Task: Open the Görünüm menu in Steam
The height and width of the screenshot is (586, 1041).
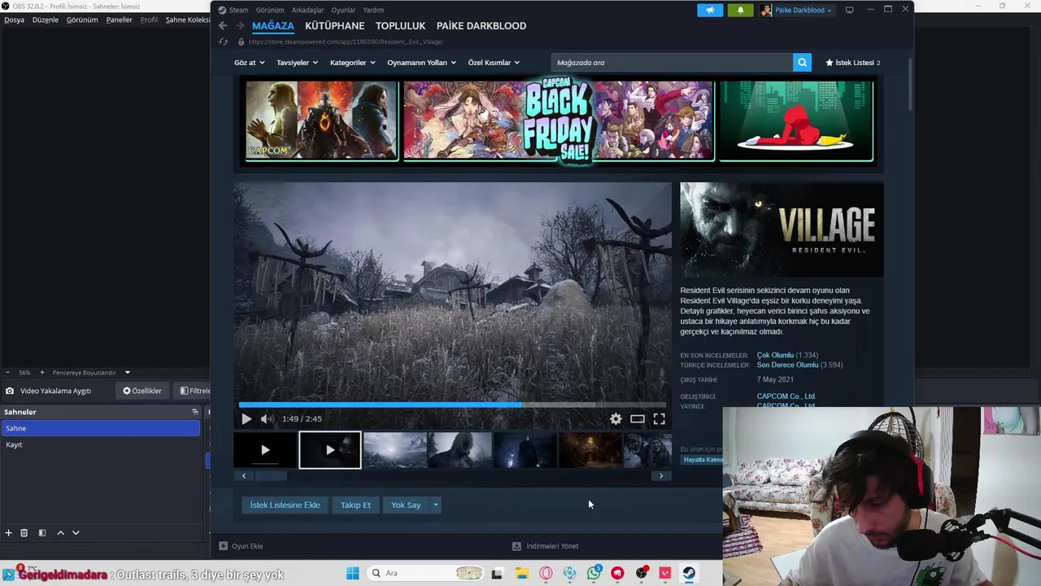Action: pyautogui.click(x=270, y=11)
